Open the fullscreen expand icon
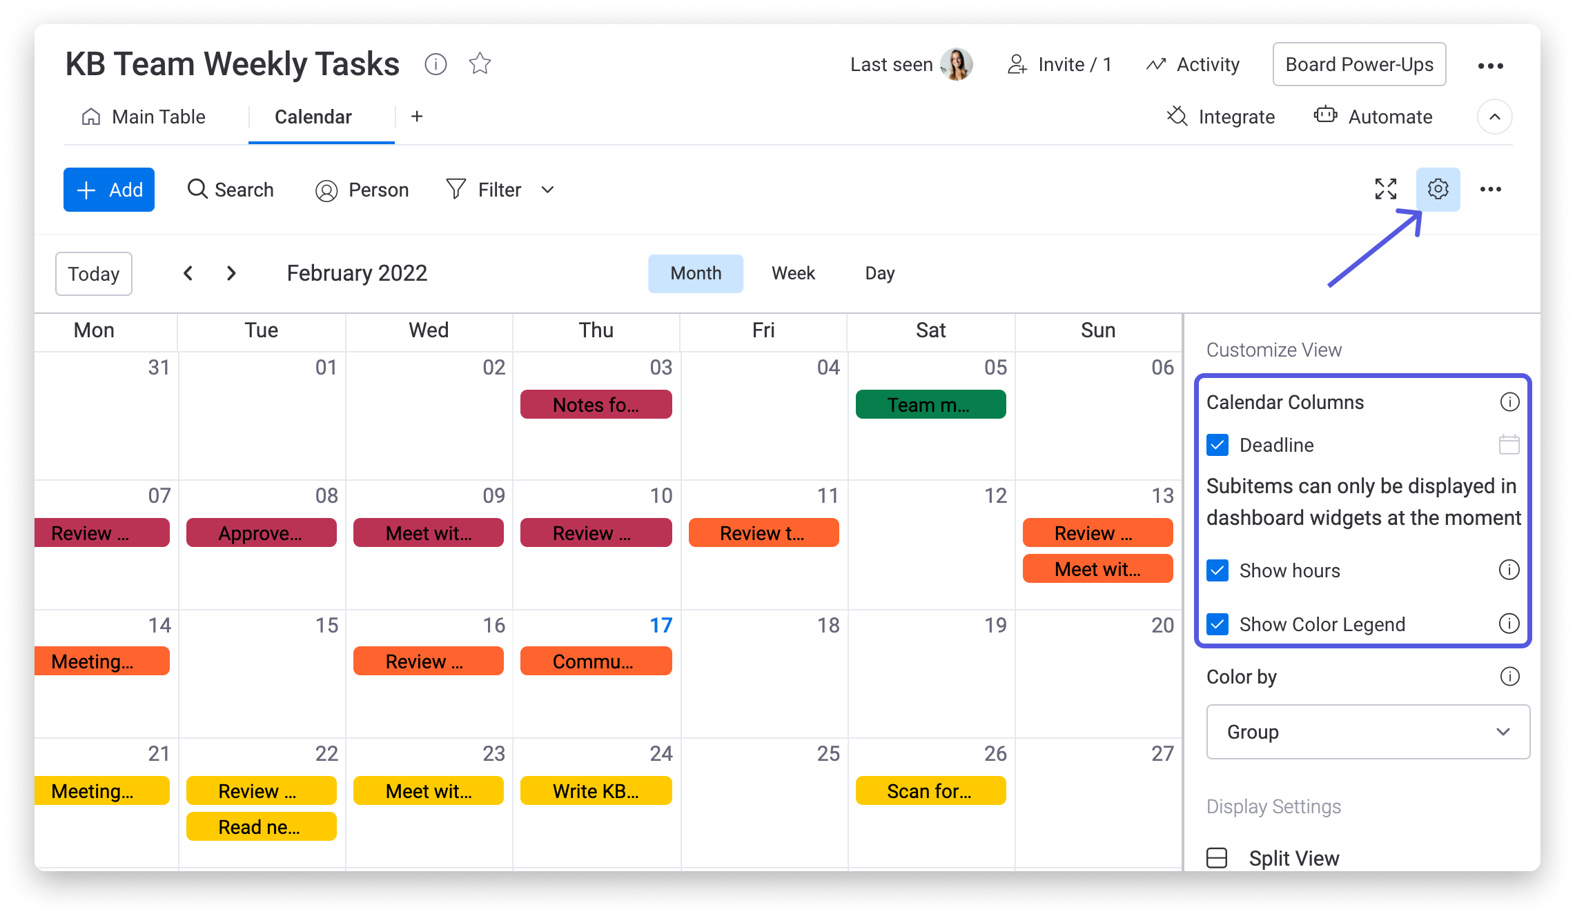The height and width of the screenshot is (916, 1575). 1387,189
